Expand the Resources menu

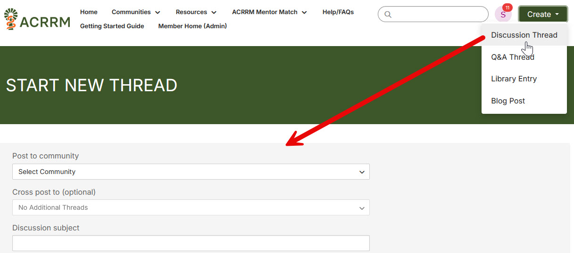point(196,12)
